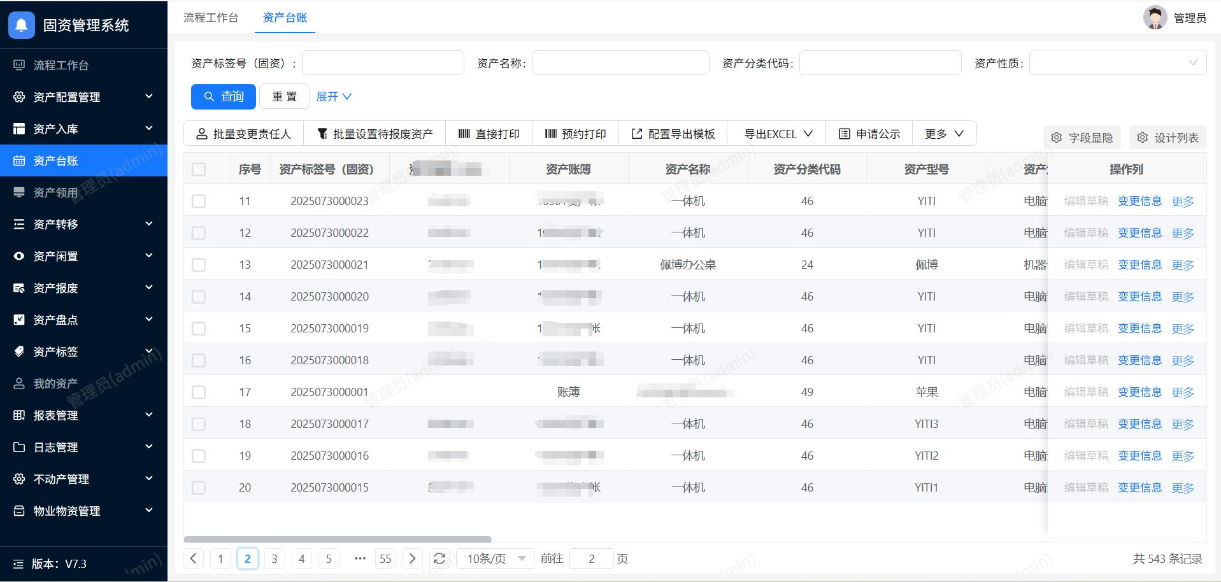1221x582 pixels.
Task: Click the 预约打印 barcode button
Action: pyautogui.click(x=575, y=134)
